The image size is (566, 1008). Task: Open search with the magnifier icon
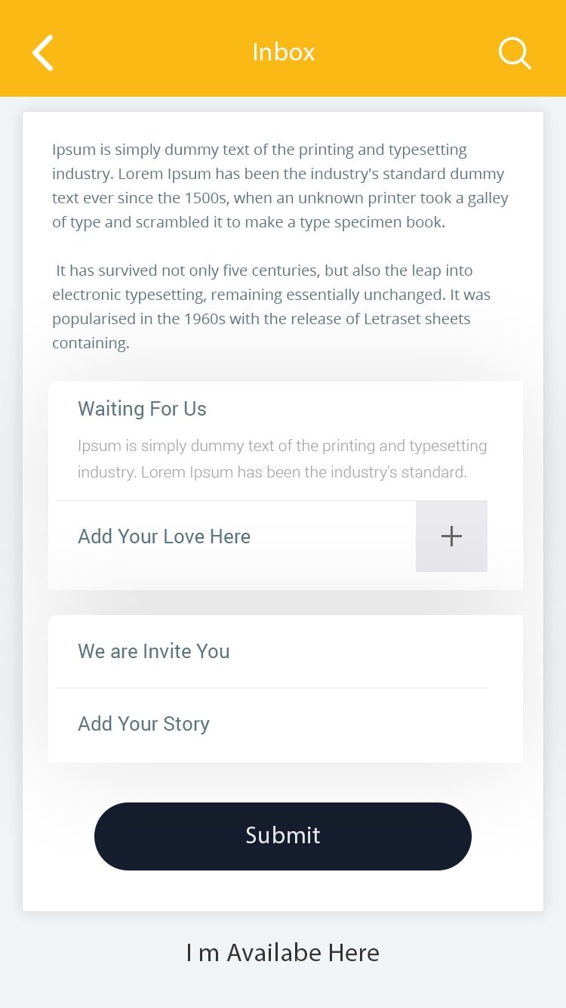tap(515, 54)
